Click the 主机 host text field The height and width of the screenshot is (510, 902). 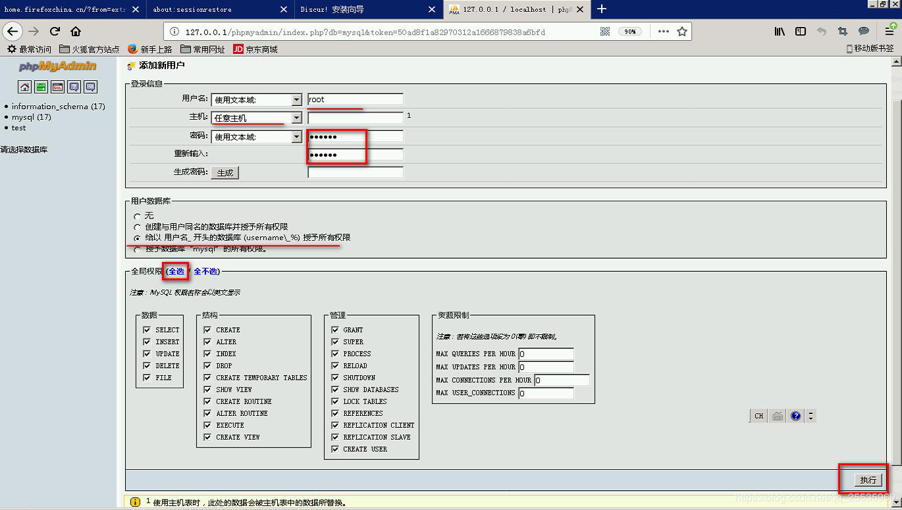point(356,118)
